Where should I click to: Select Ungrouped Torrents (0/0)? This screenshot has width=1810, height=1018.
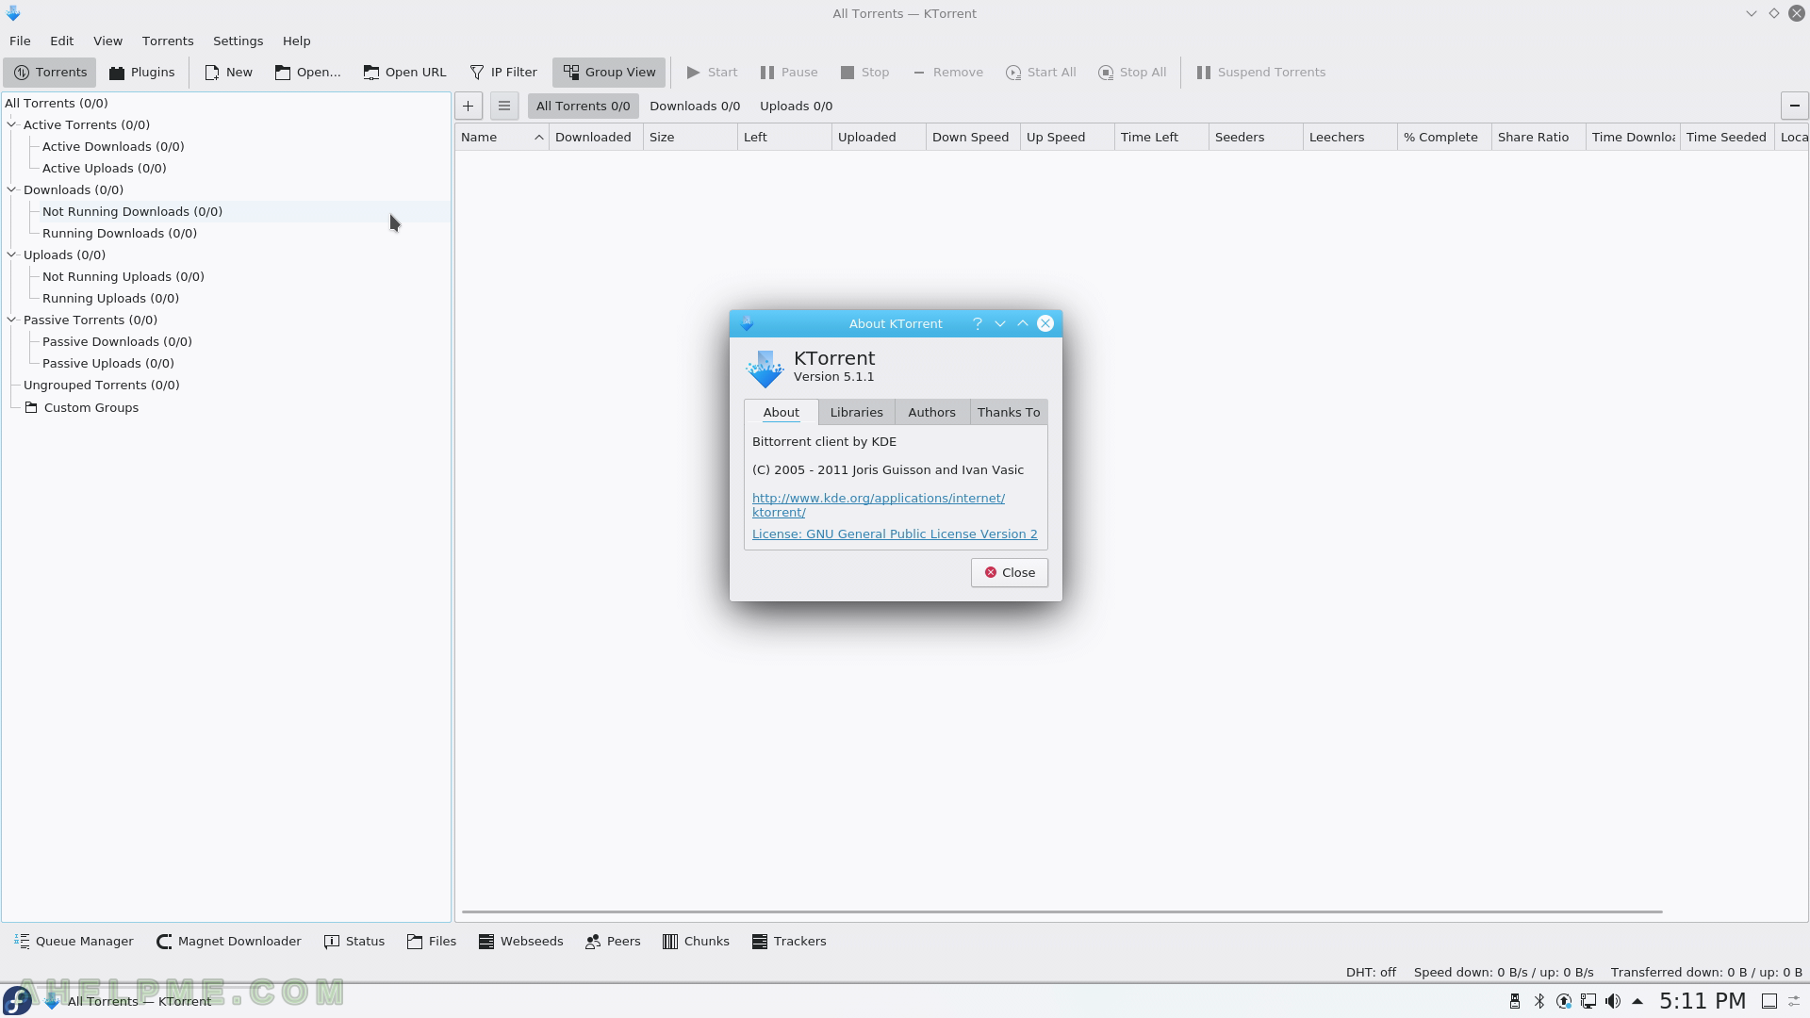101,386
